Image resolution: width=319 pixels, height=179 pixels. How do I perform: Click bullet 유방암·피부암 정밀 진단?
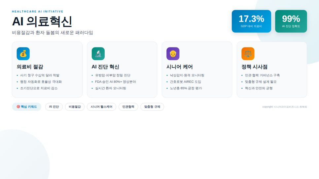pos(113,75)
